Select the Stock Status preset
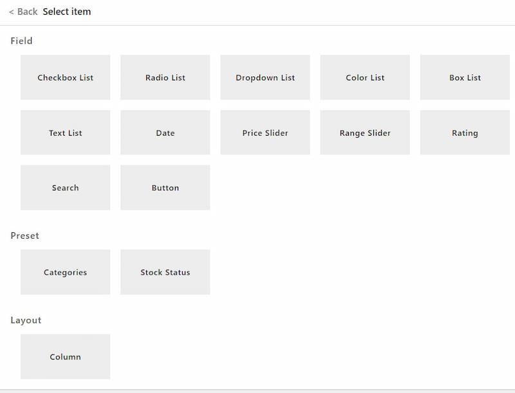The image size is (515, 393). [x=165, y=272]
